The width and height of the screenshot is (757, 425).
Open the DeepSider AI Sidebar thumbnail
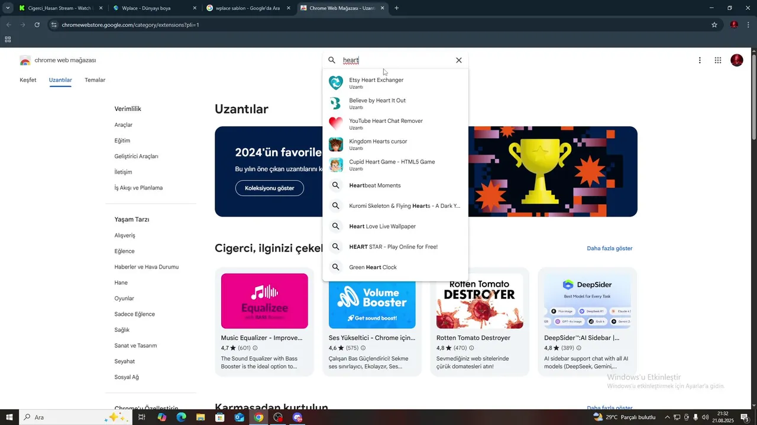(x=587, y=301)
